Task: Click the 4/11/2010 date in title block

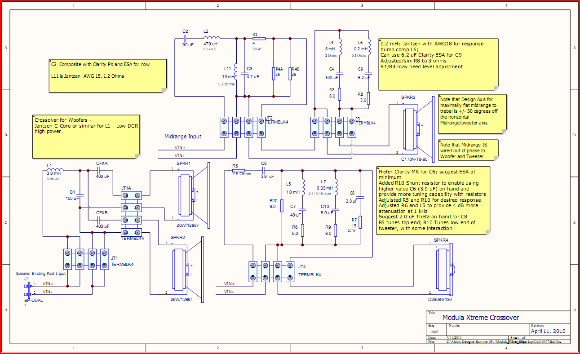Action: click(x=454, y=337)
